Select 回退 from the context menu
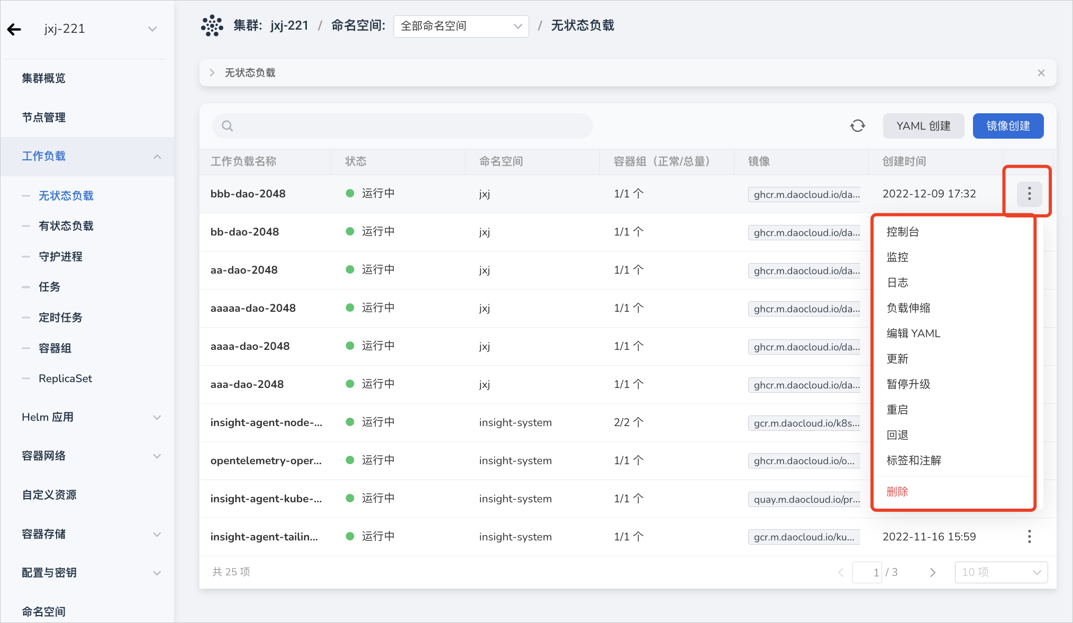This screenshot has height=623, width=1073. point(897,435)
